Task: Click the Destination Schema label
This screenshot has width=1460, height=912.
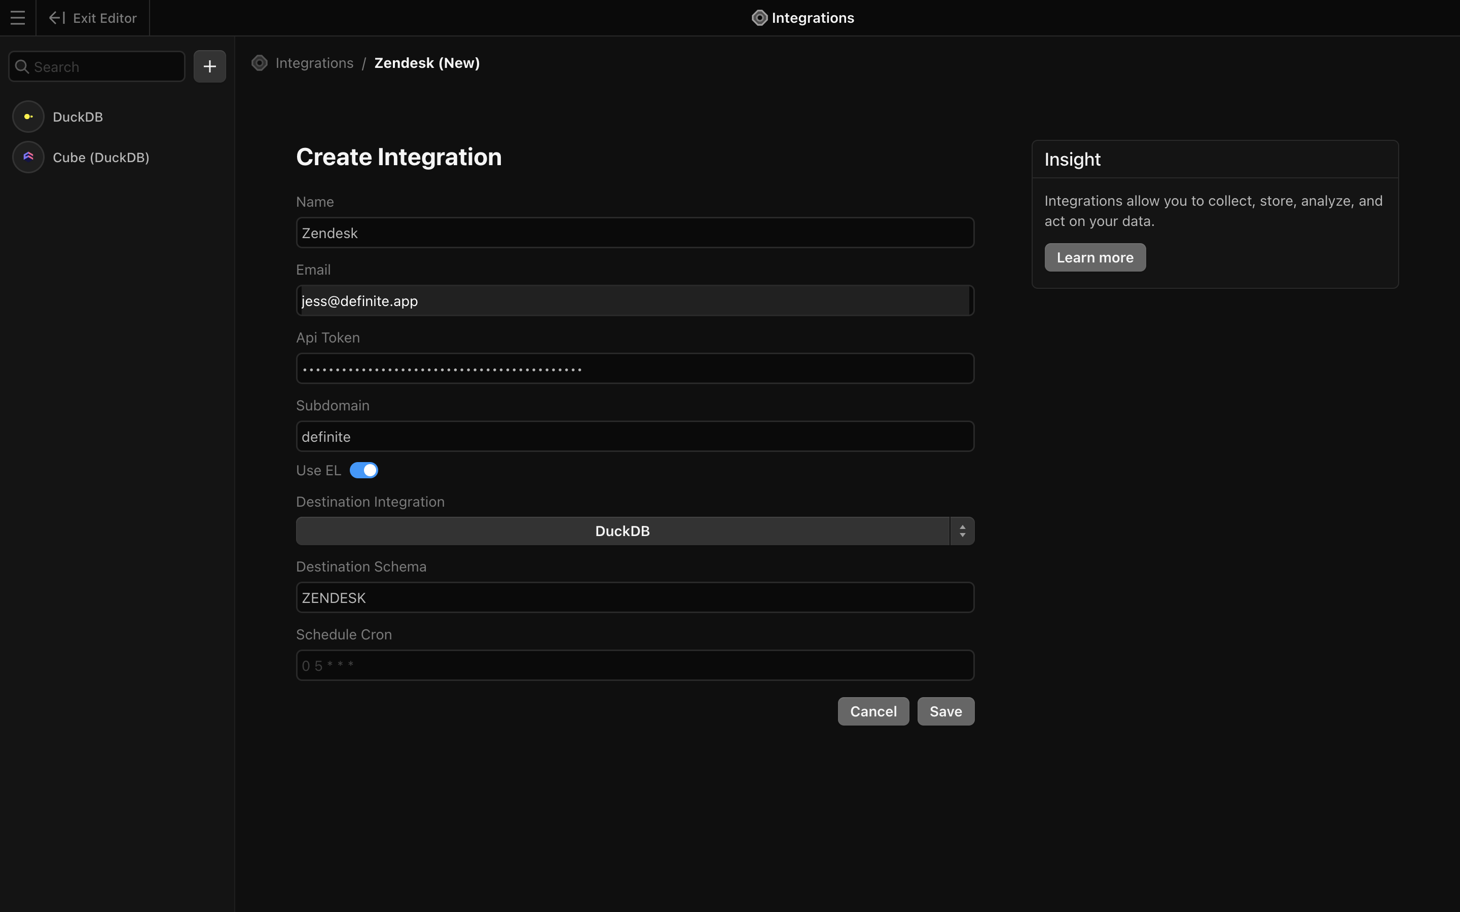Action: tap(361, 567)
